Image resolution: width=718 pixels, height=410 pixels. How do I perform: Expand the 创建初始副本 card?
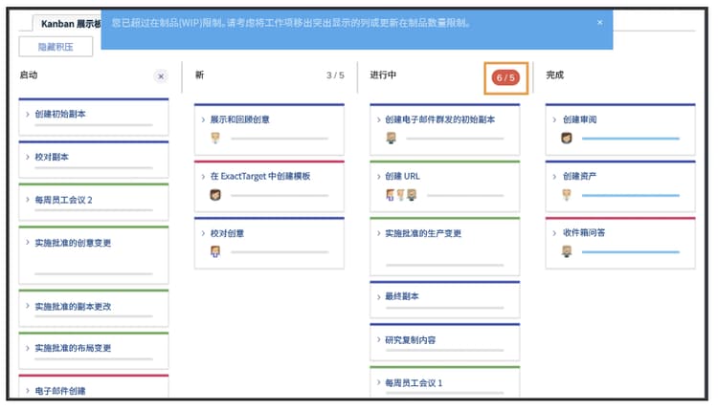[28, 115]
